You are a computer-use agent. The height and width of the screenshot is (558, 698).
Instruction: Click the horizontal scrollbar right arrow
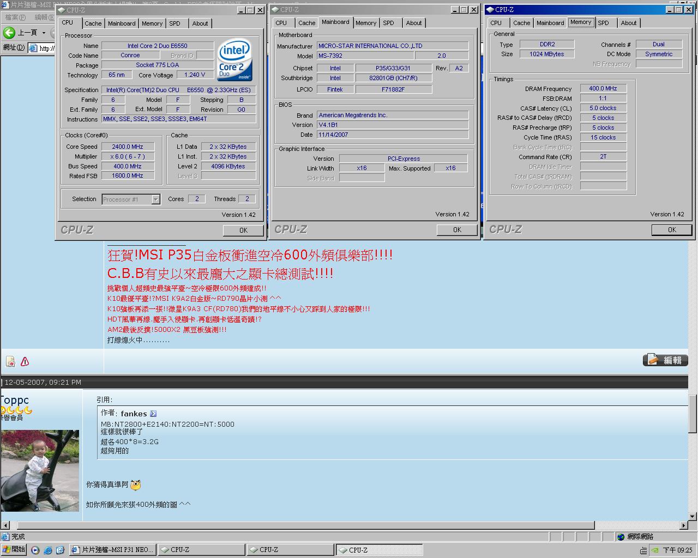pos(684,526)
